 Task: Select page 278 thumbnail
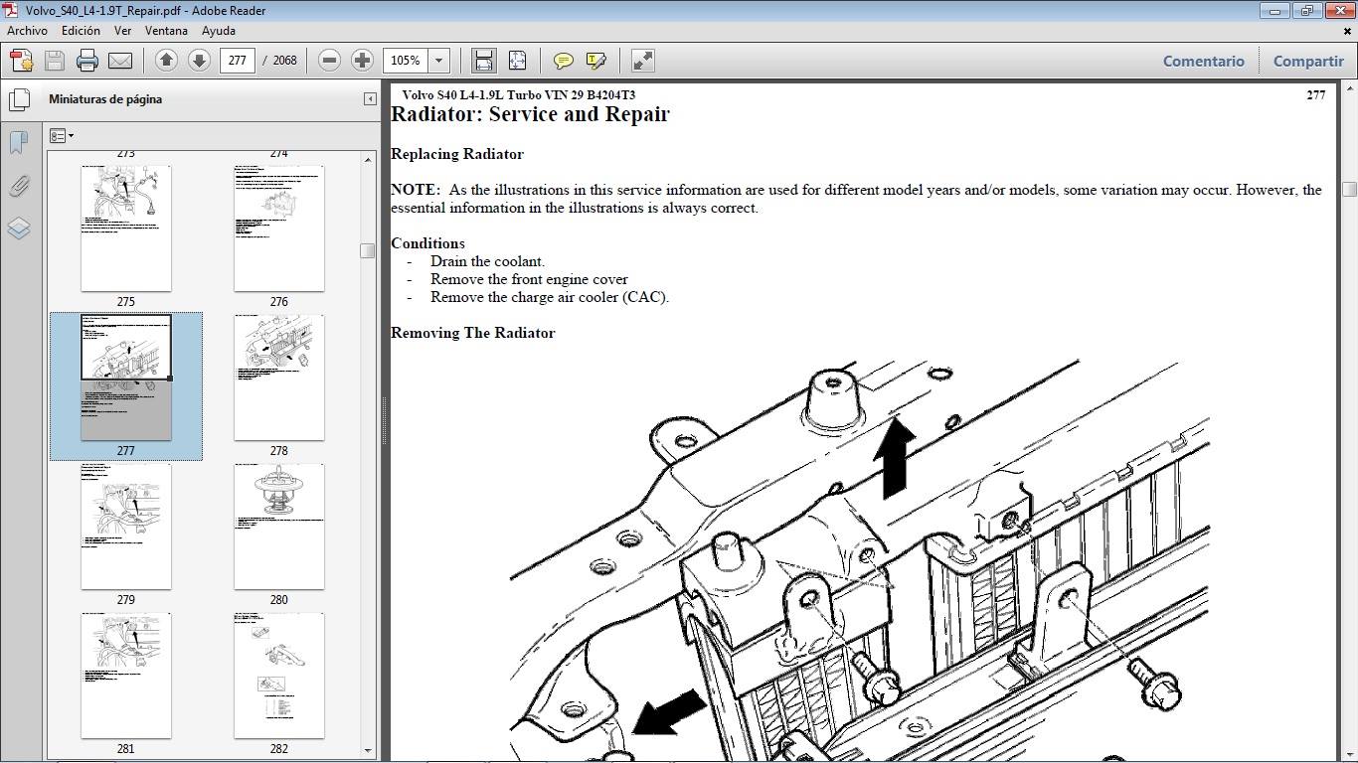(x=278, y=378)
